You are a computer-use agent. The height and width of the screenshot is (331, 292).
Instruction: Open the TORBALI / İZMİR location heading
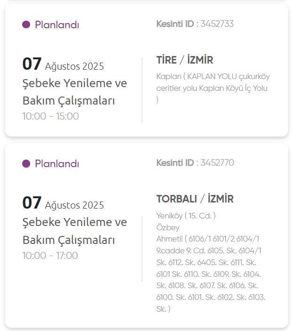point(195,199)
